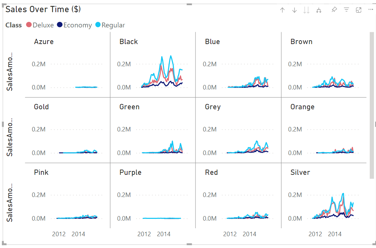This screenshot has height=248, width=376.
Task: Click the left middle resize handle
Action: [x=3, y=124]
